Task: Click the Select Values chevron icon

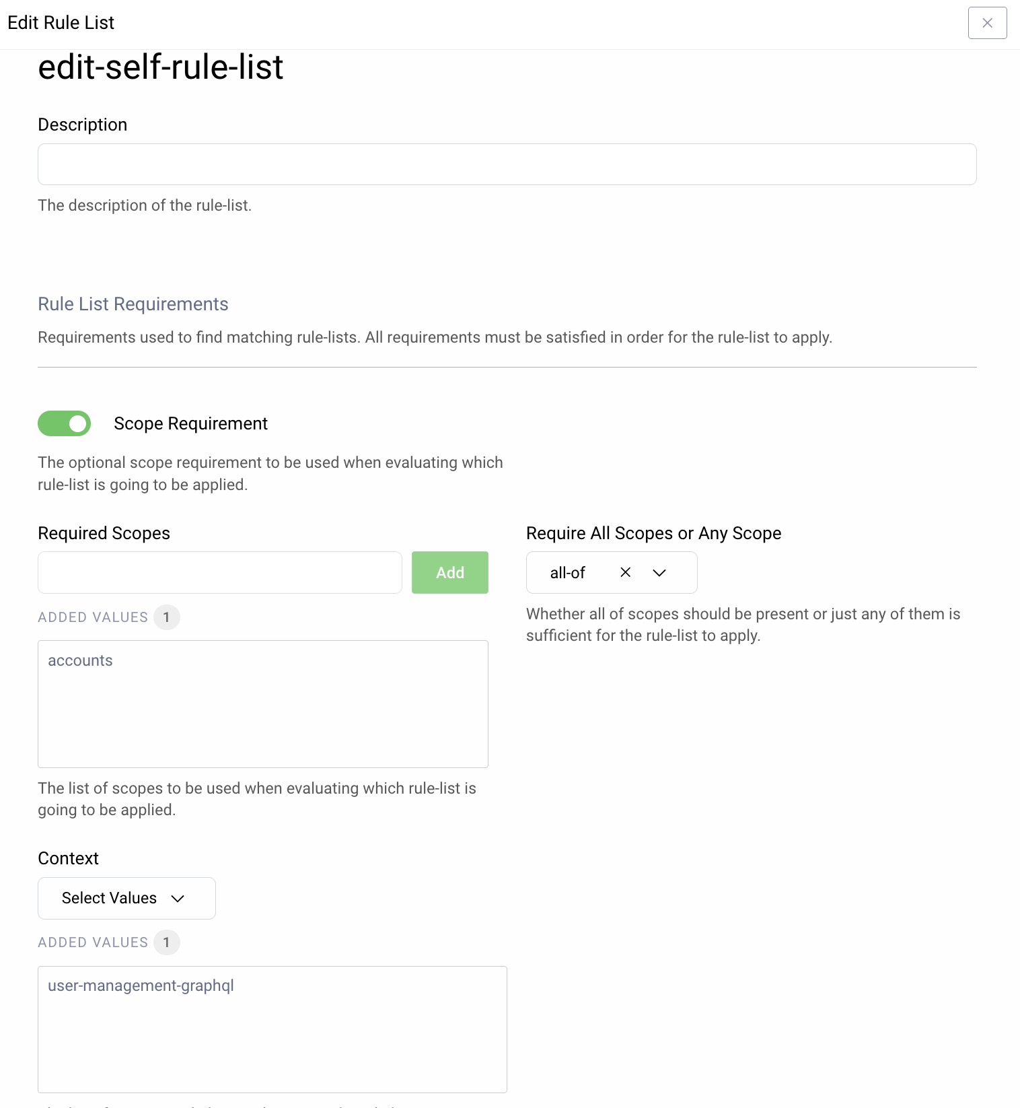Action: (178, 898)
